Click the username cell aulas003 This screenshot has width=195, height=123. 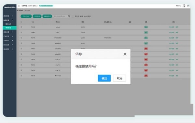(58, 43)
